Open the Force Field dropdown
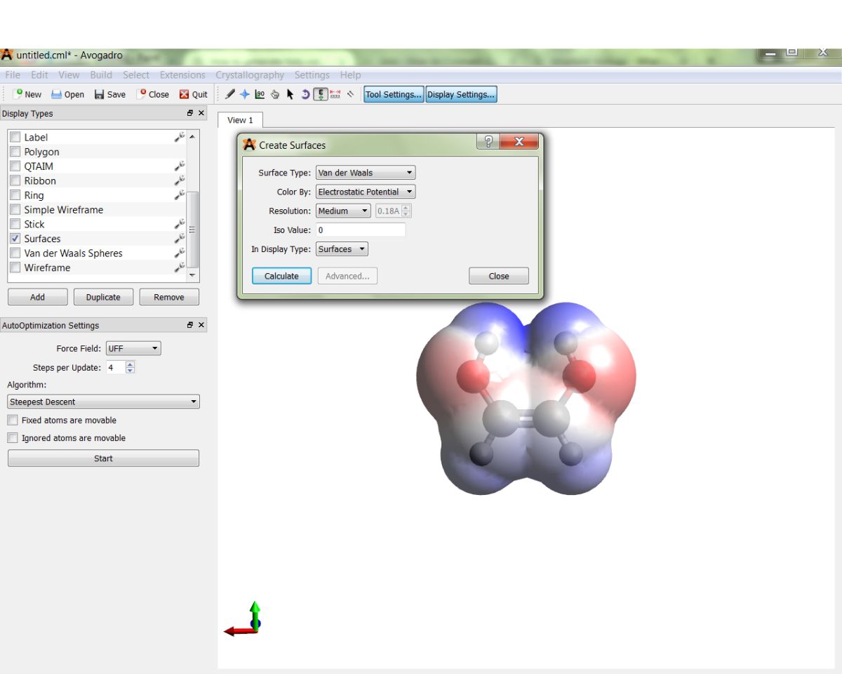The image size is (842, 674). click(133, 348)
